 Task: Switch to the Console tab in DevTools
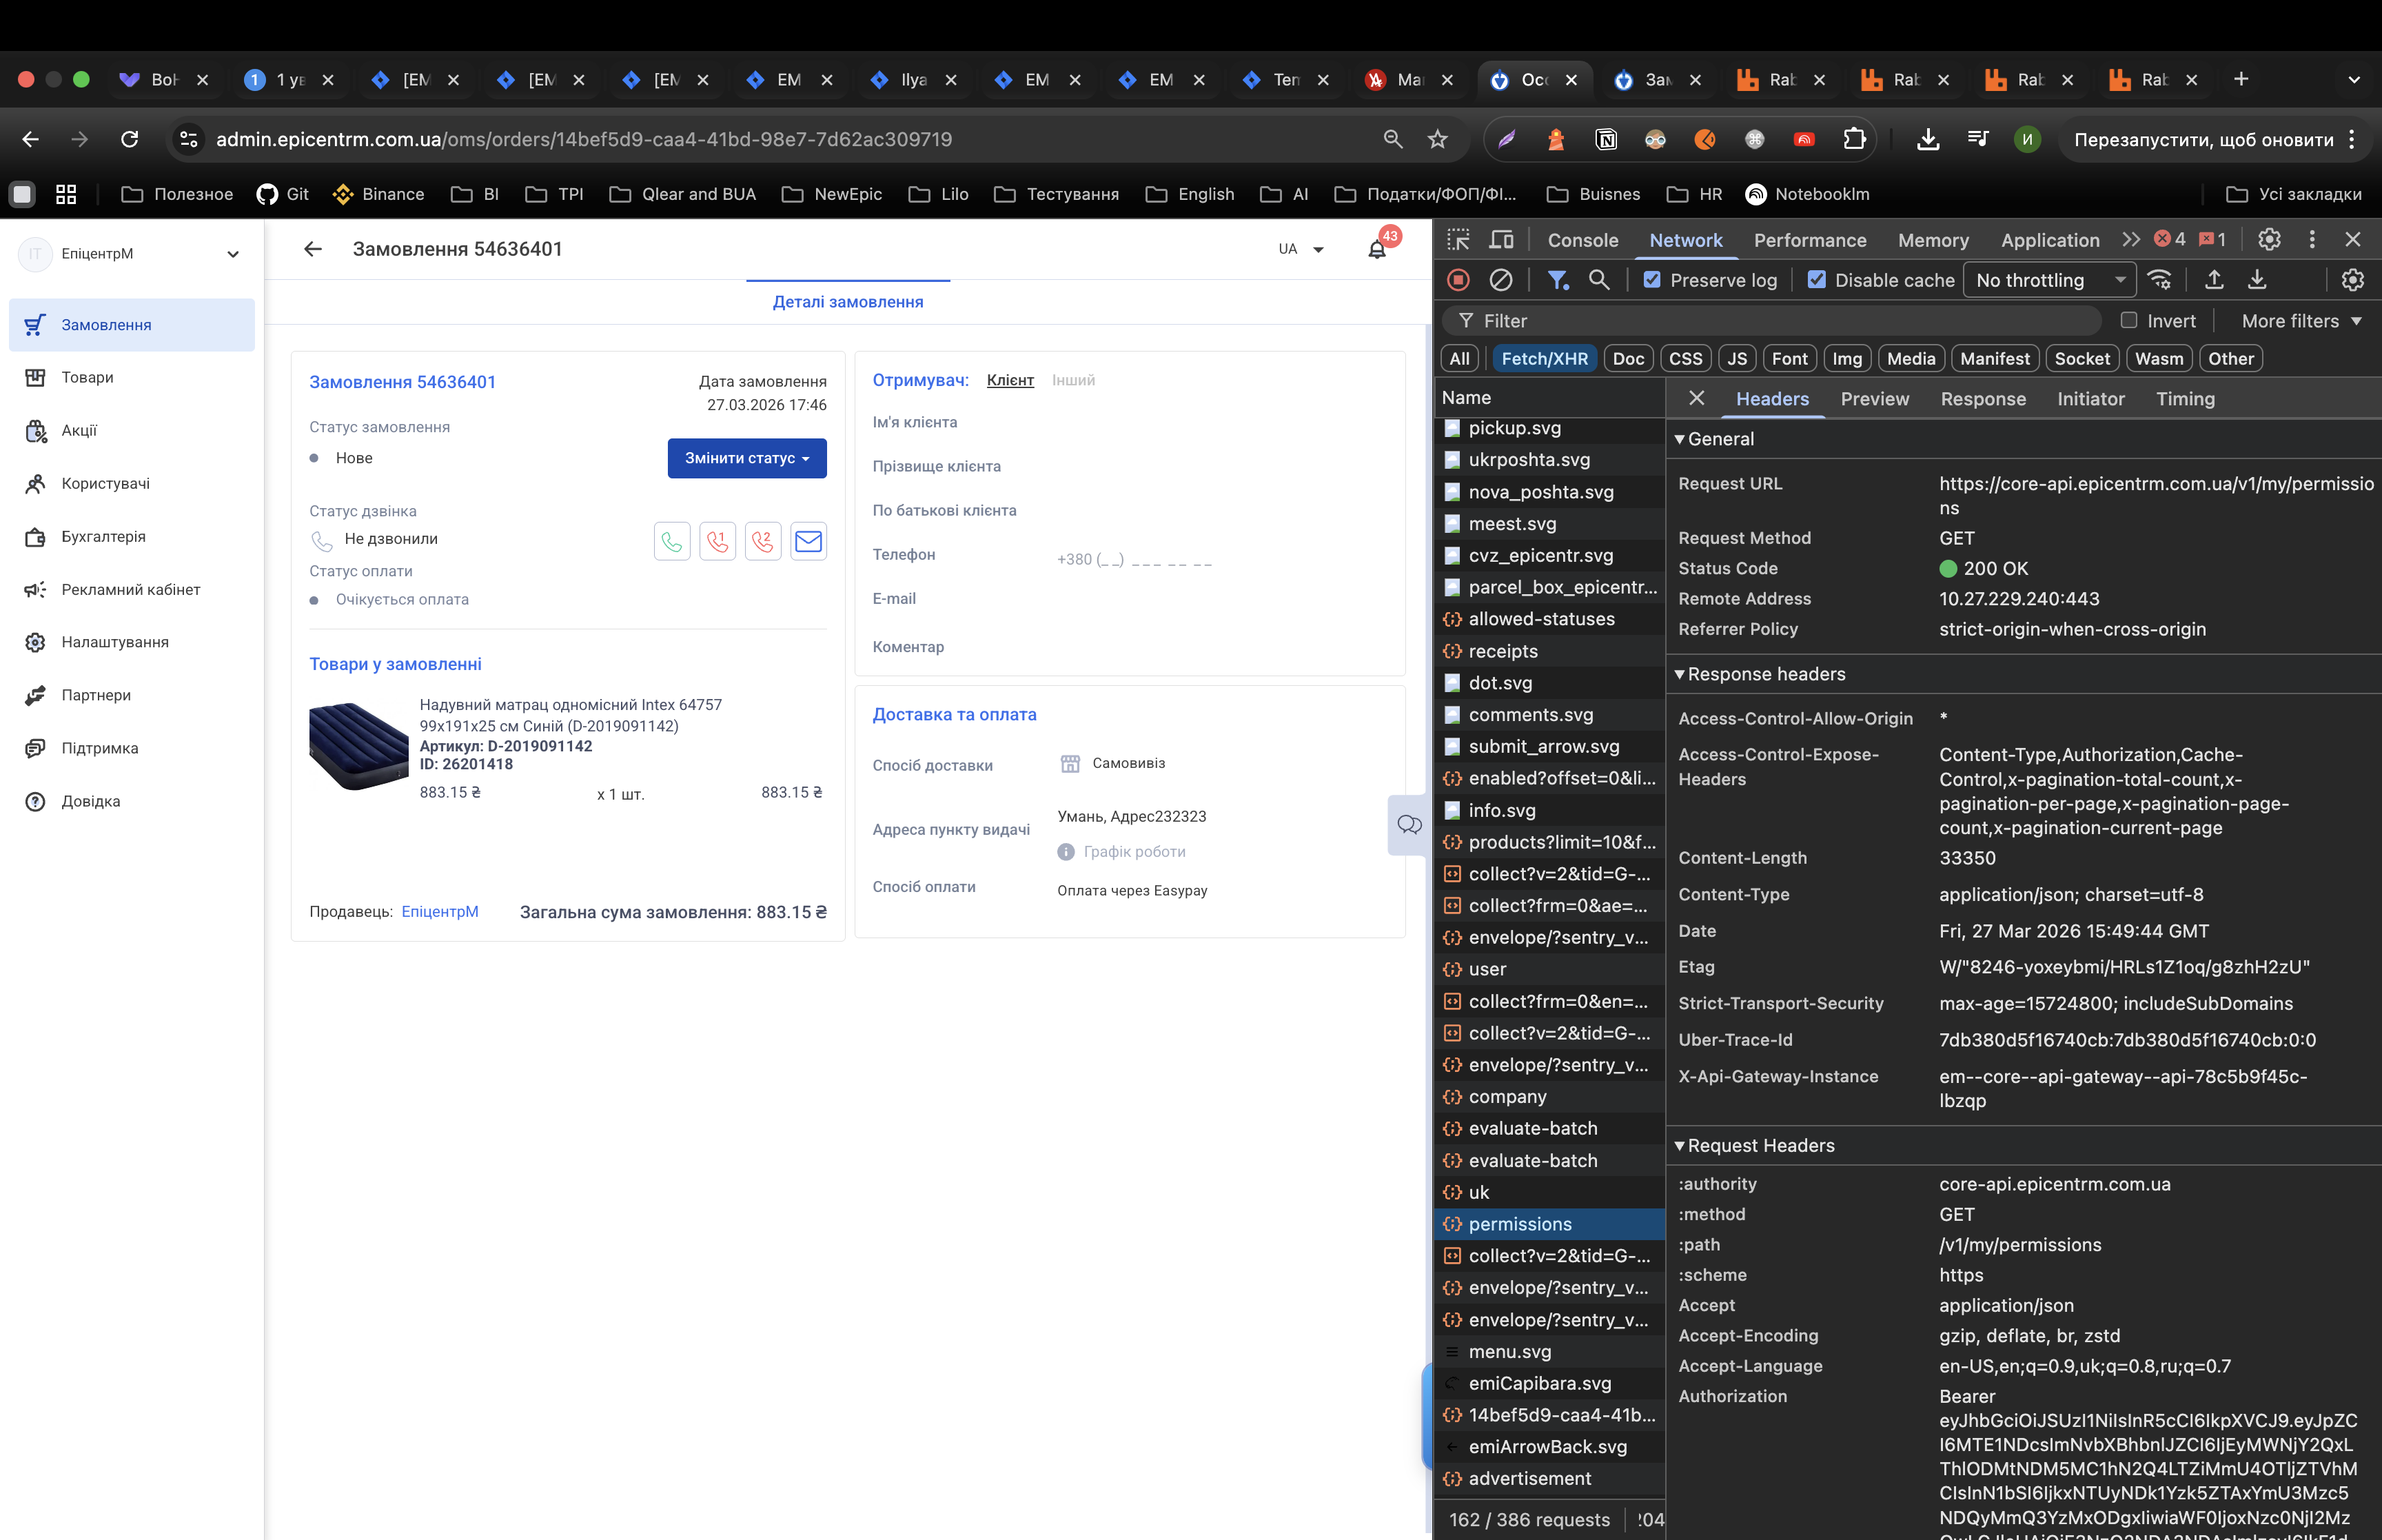coord(1582,240)
